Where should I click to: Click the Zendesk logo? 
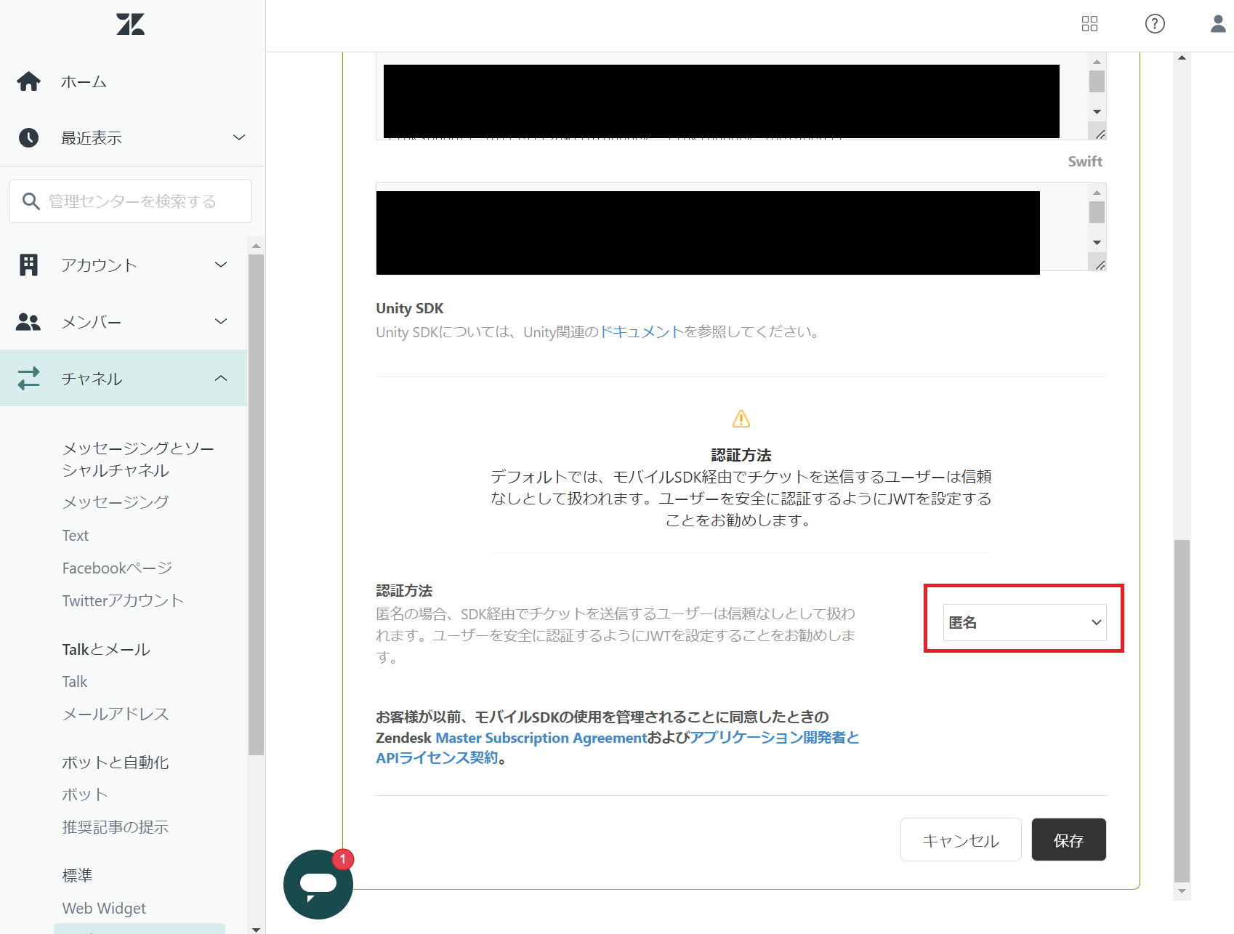[129, 24]
